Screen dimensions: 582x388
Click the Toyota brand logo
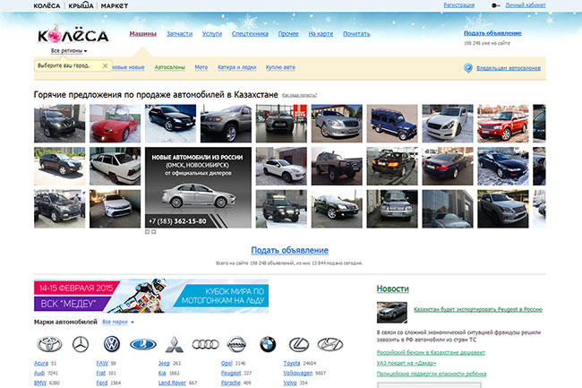pyautogui.click(x=49, y=344)
